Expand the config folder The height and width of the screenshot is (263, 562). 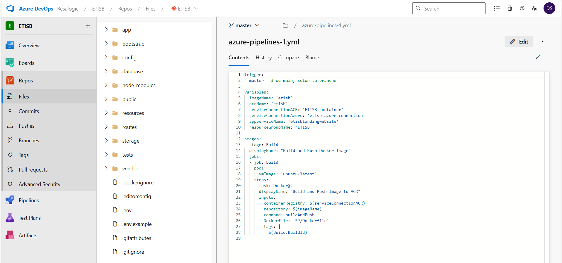(x=106, y=57)
